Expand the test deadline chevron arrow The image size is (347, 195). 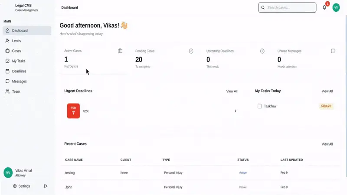[x=236, y=111]
